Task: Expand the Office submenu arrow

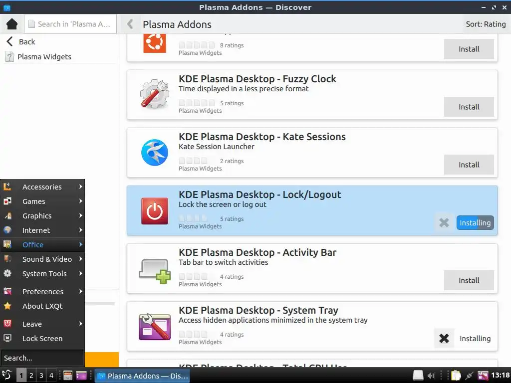Action: point(80,244)
